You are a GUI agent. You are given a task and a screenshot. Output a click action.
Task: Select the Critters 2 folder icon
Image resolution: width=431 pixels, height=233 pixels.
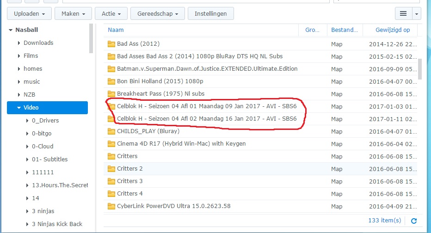click(x=111, y=169)
